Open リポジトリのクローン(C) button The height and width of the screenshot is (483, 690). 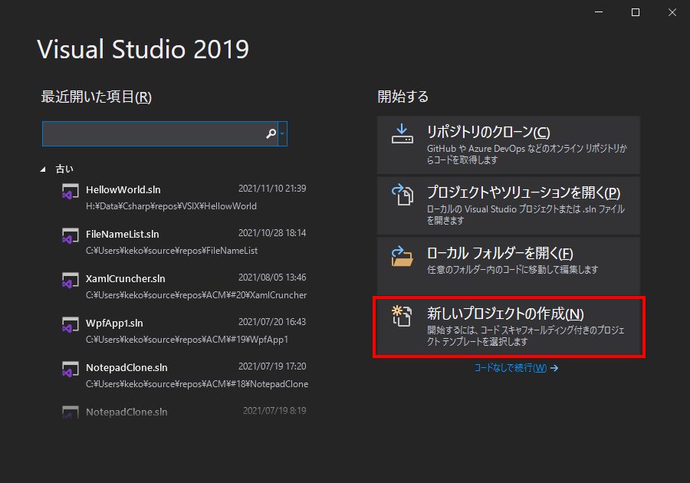(x=508, y=145)
